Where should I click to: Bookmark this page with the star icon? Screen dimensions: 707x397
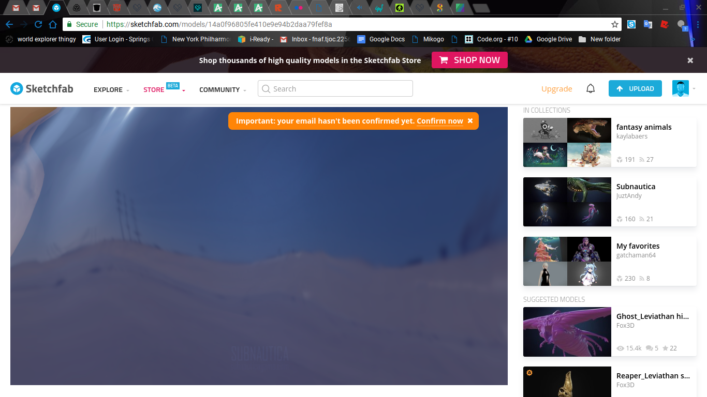click(615, 24)
